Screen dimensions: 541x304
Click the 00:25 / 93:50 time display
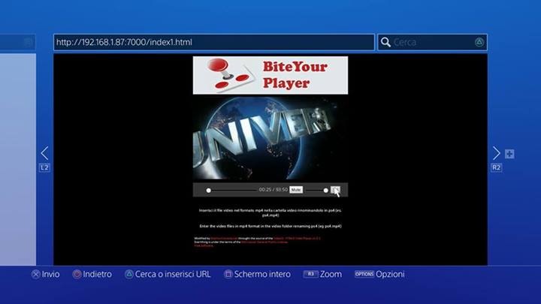[x=274, y=190]
